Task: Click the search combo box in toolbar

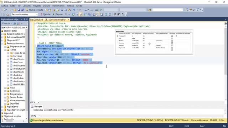Action: (x=167, y=10)
